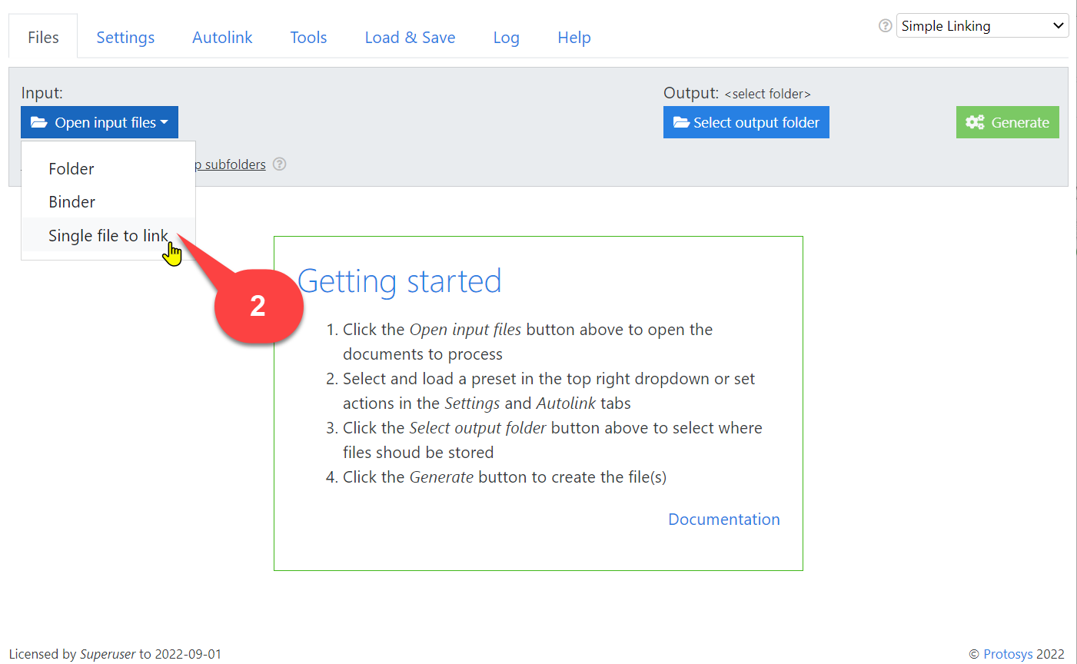
Task: Choose Folder from the input menu
Action: coord(71,169)
